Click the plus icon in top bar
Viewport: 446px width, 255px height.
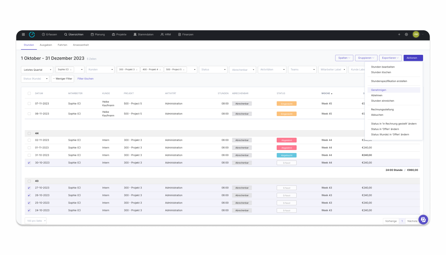coord(399,34)
